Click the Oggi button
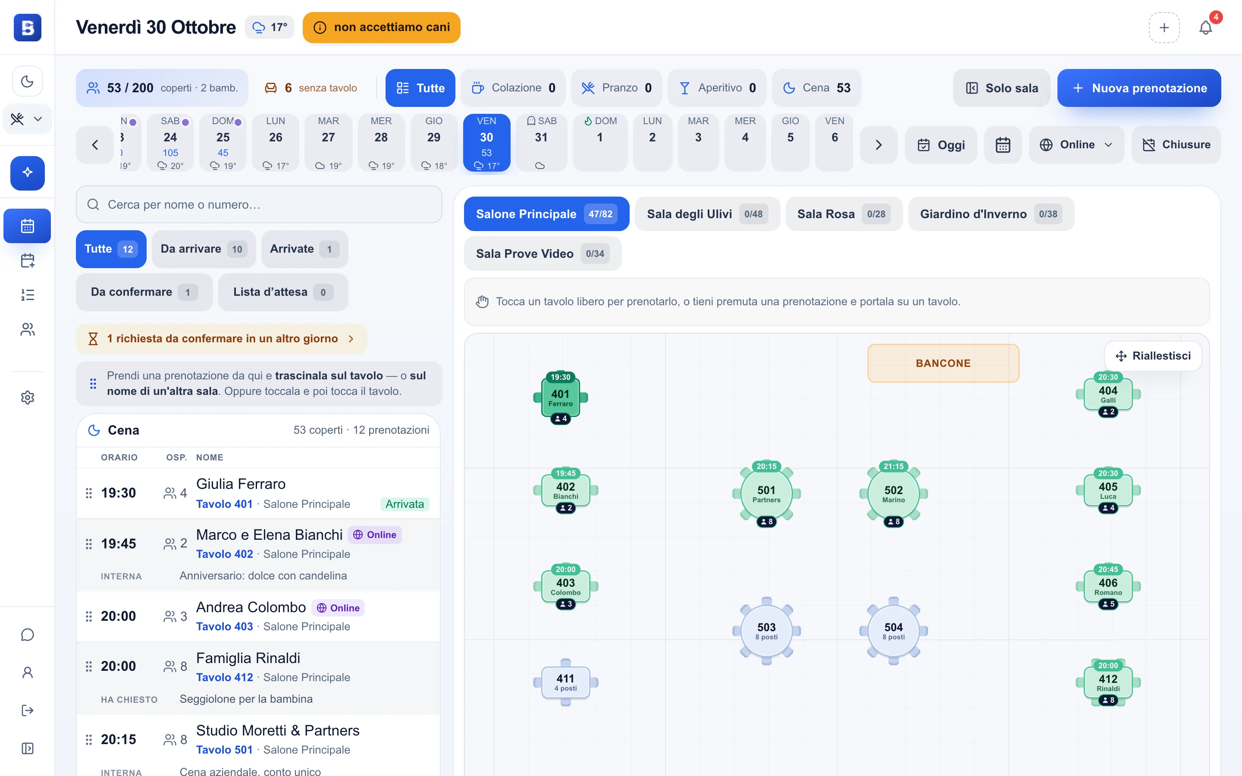The height and width of the screenshot is (776, 1242). tap(941, 145)
